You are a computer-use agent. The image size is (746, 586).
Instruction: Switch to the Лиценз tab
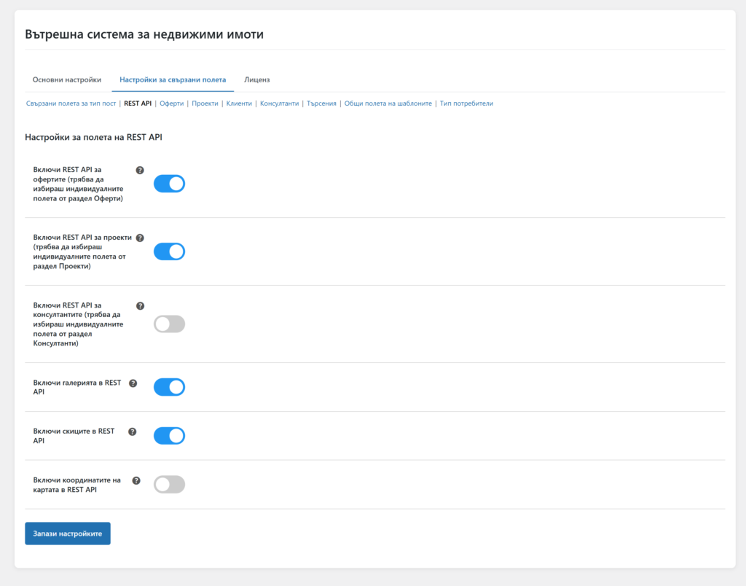[257, 79]
